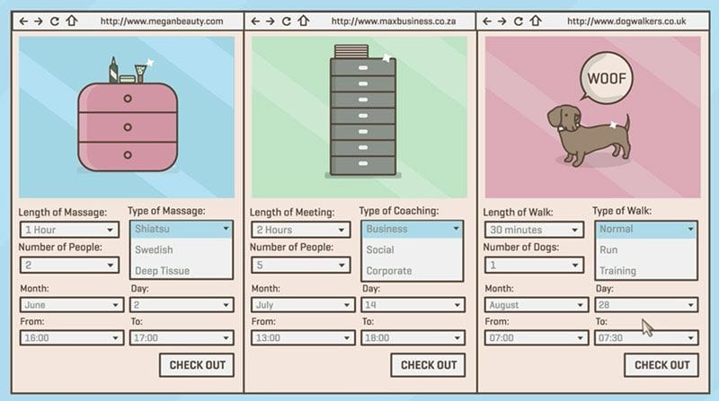Open the 13:00 From dropdown
Viewport: 719px width, 401px height.
pos(303,338)
